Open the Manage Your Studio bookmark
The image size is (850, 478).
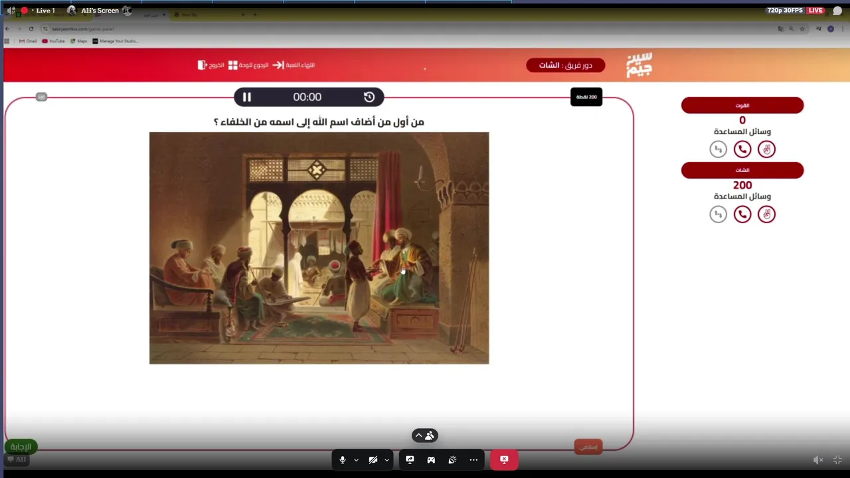point(116,41)
